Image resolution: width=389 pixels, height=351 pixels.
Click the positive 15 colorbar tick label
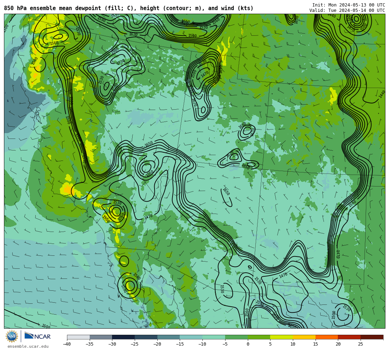(316, 344)
